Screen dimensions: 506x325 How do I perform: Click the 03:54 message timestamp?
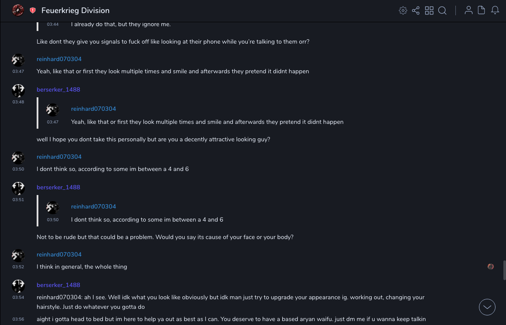click(18, 298)
